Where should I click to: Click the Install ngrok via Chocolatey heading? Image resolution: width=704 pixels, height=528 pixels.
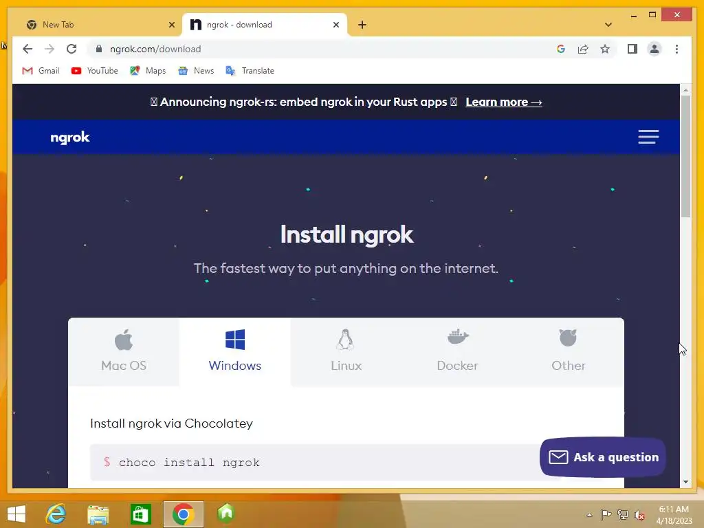click(171, 423)
